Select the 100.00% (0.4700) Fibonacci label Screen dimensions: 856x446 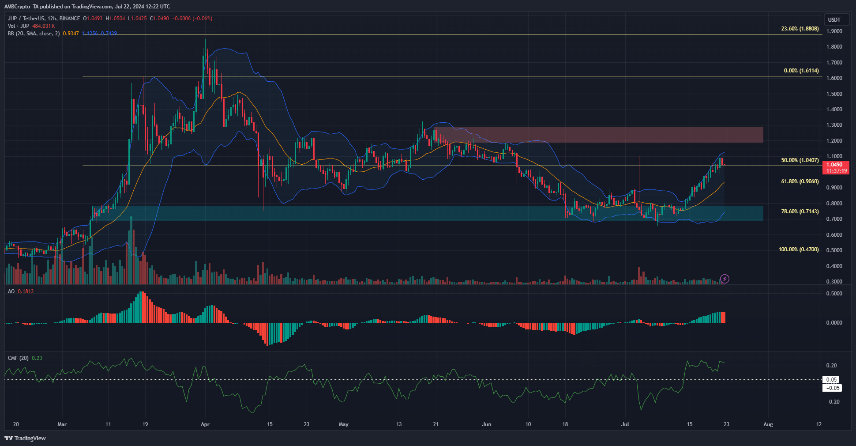(799, 249)
